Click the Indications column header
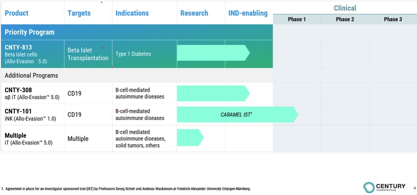This screenshot has height=195, width=417. tap(132, 13)
